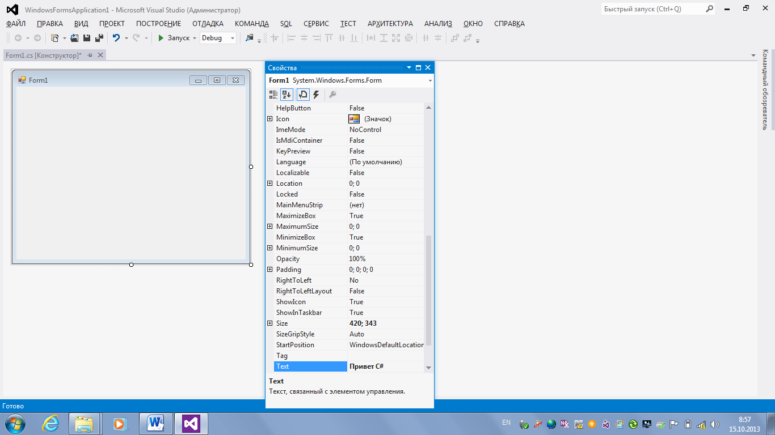Click the Visual Studio taskbar button

pyautogui.click(x=191, y=424)
